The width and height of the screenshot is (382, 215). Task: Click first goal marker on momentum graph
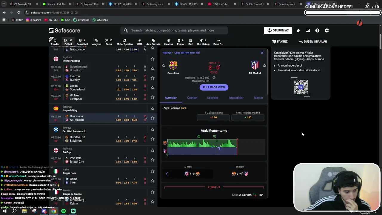click(x=199, y=137)
